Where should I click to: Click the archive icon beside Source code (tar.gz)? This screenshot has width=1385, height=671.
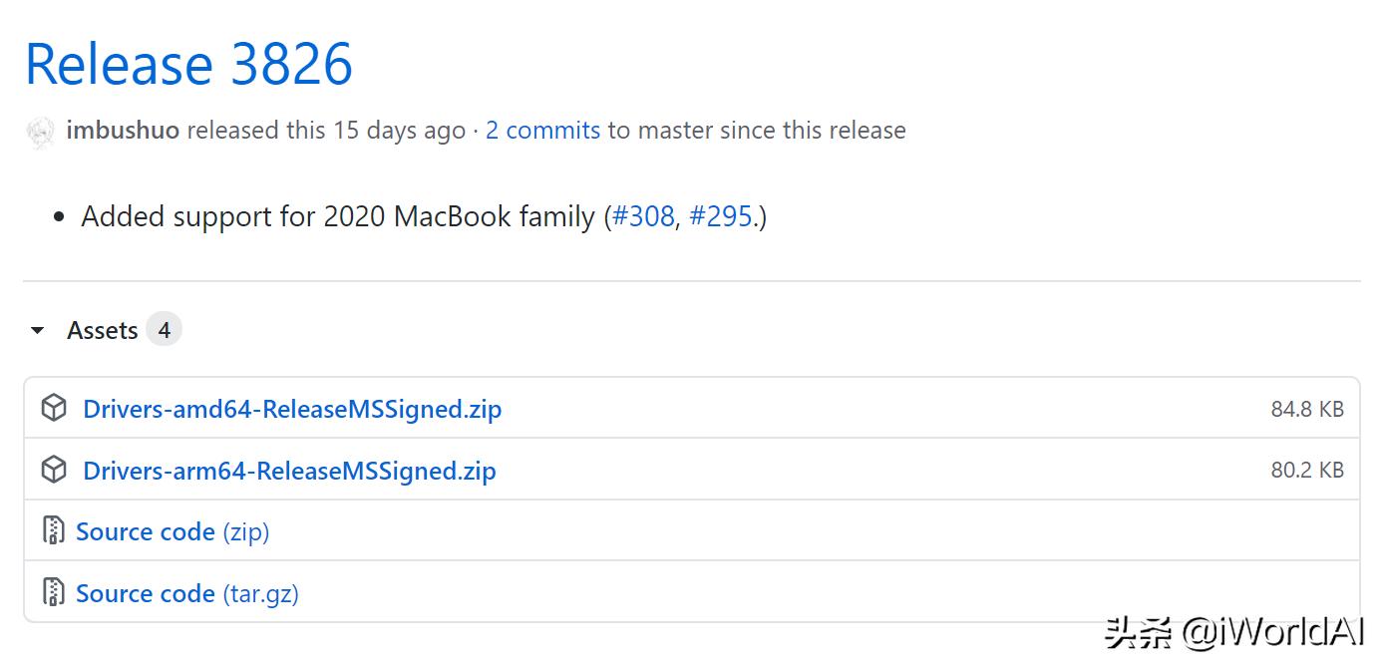click(x=54, y=592)
